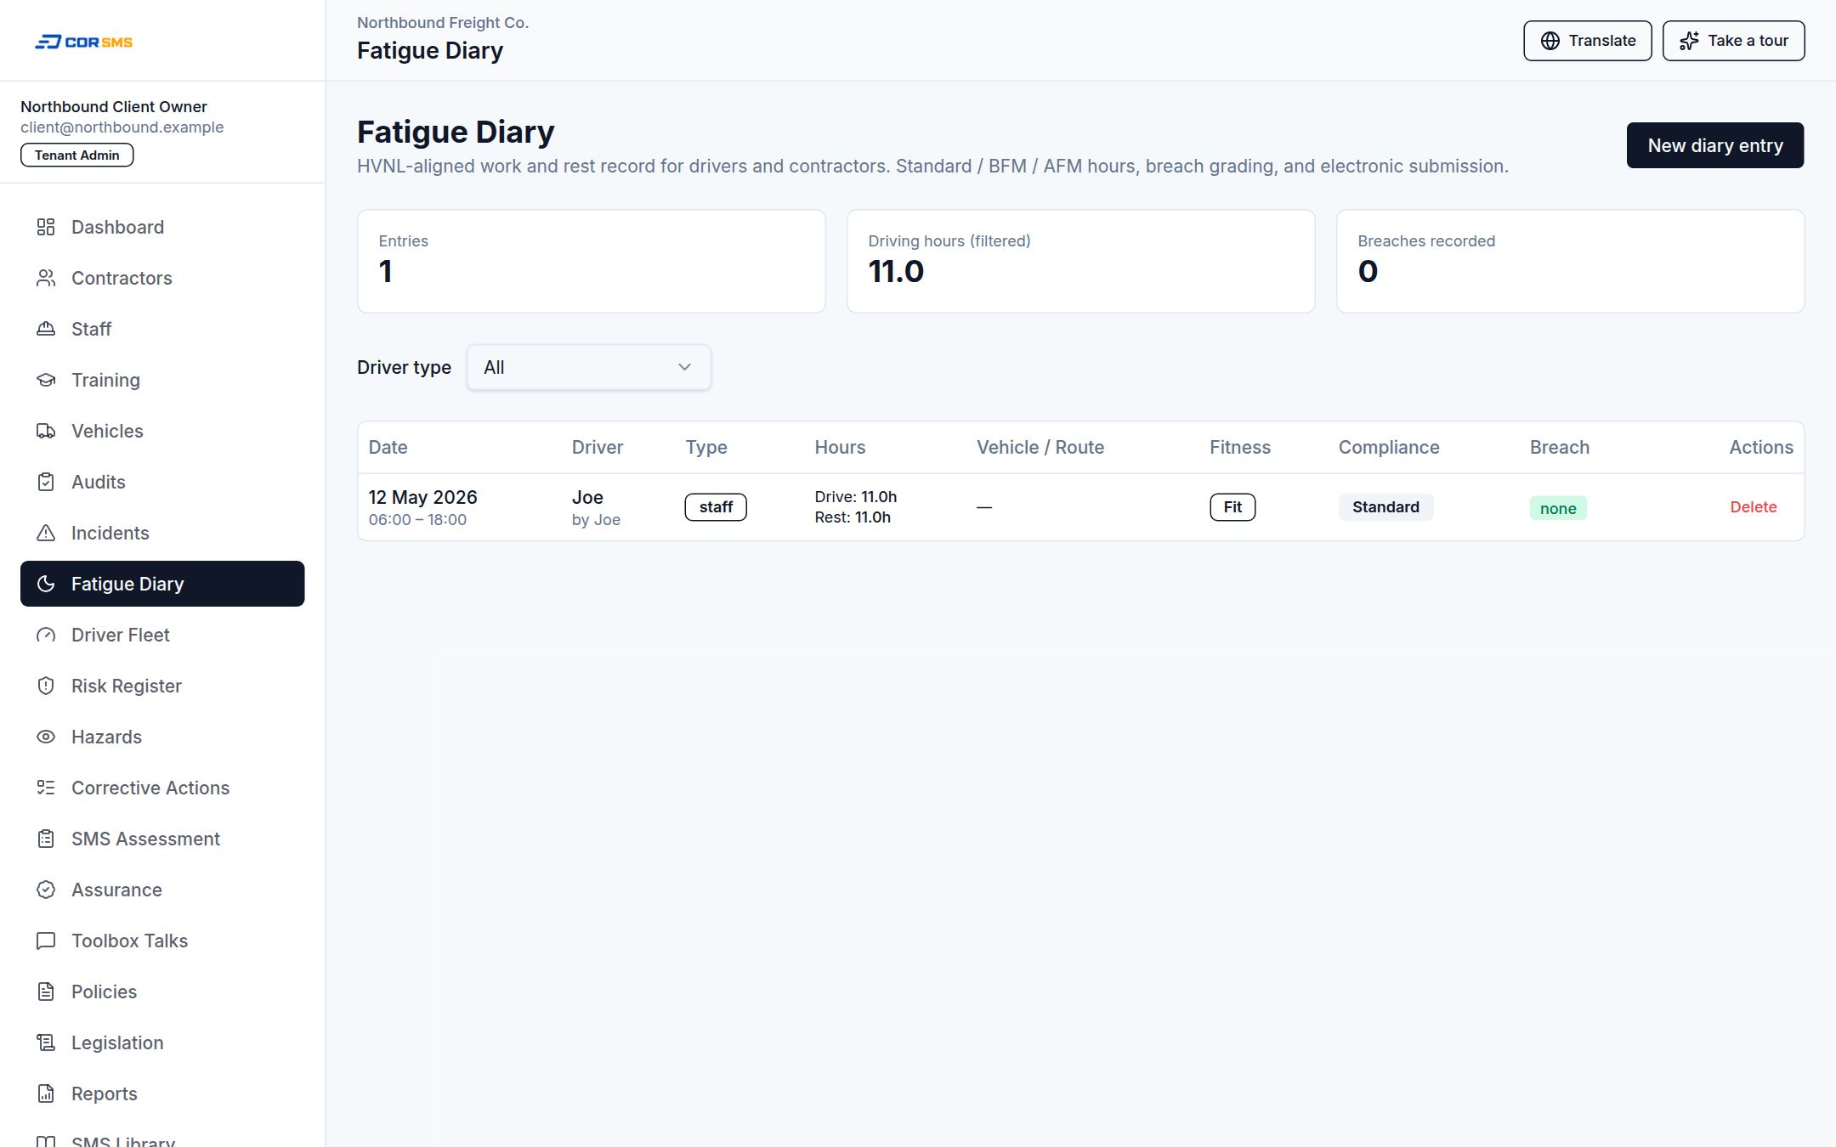Click client@northbound.example email text

[x=122, y=127]
